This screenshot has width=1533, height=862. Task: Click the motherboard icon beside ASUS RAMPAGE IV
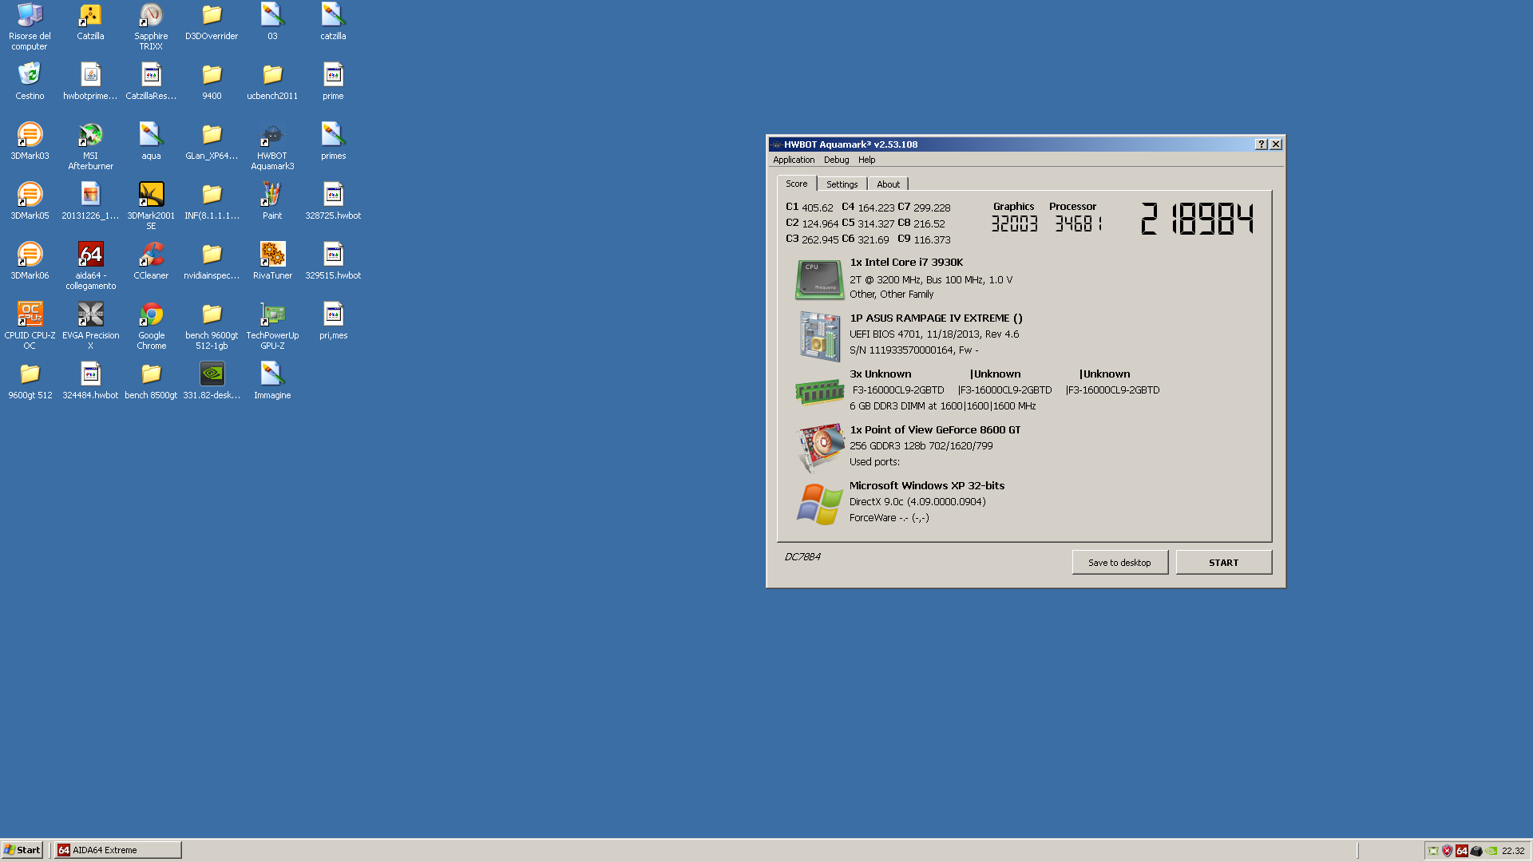(819, 336)
